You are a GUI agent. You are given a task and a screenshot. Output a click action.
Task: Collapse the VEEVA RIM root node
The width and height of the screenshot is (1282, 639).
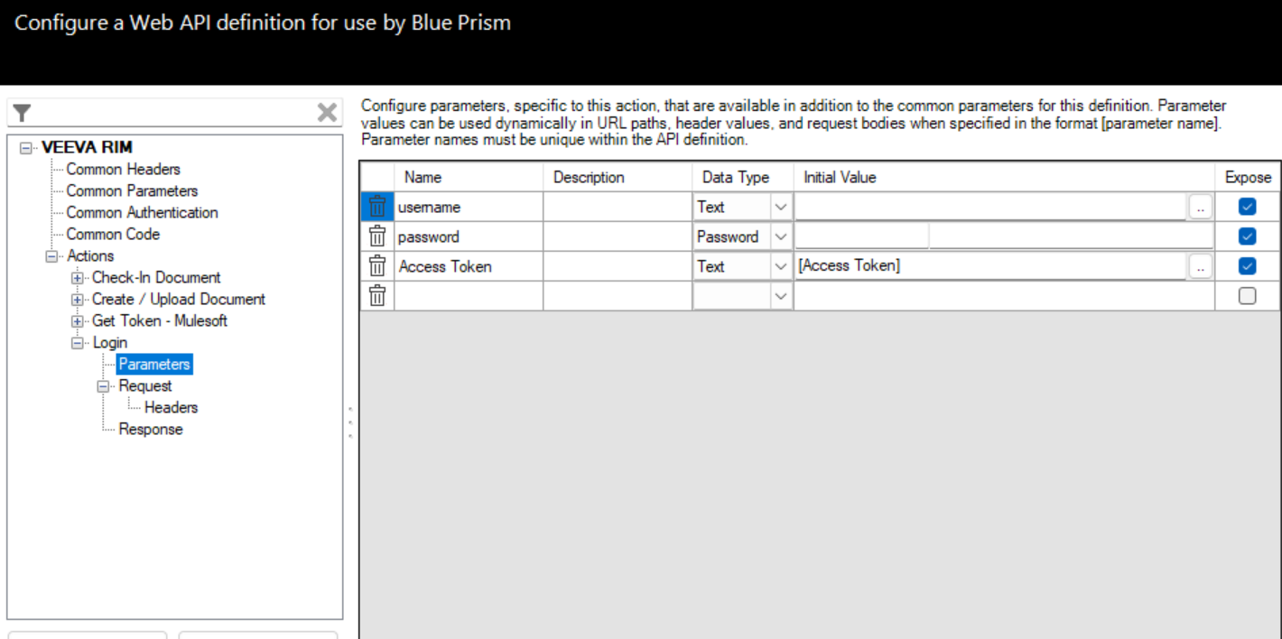[x=26, y=147]
